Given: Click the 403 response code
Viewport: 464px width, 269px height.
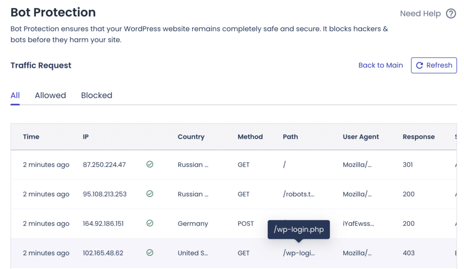Looking at the screenshot, I should [408, 253].
